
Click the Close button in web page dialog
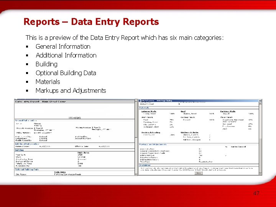click(199, 173)
